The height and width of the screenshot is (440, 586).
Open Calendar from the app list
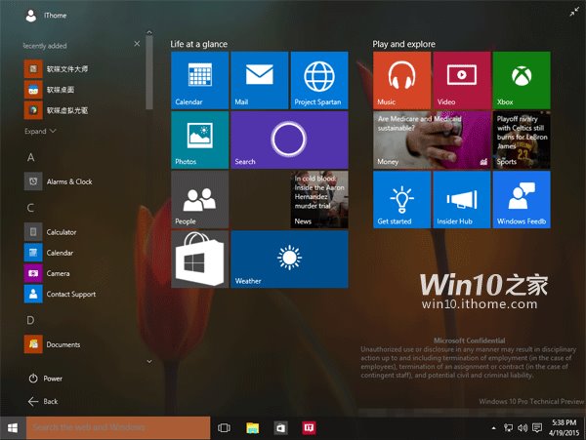pos(49,253)
